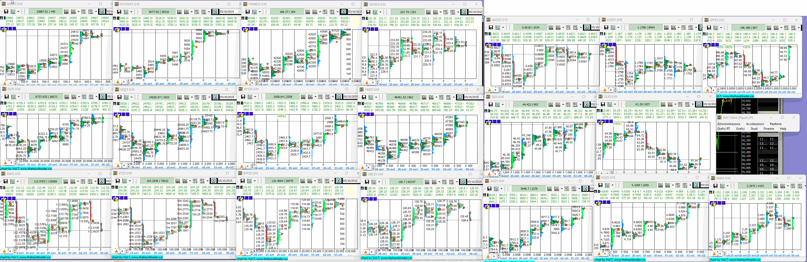Open the date dropdown in ESTX50Z5 window
Viewport: 807px width, 262px height.
point(239,12)
